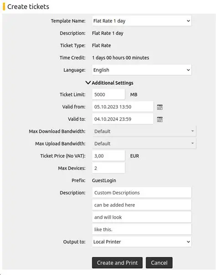
Task: Click the 'Time Credit:' label
Action: pyautogui.click(x=72, y=58)
